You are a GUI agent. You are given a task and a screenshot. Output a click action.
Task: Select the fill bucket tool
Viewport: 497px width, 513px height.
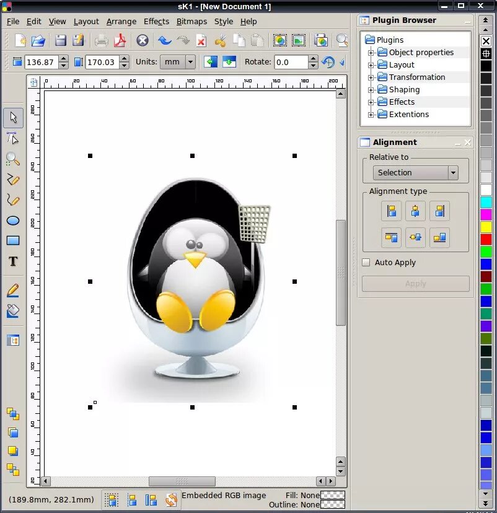(x=13, y=311)
